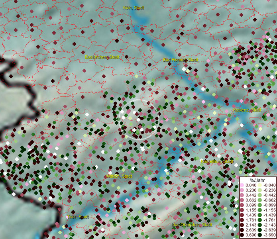Select the Koblenz, Stadt label

(247, 110)
